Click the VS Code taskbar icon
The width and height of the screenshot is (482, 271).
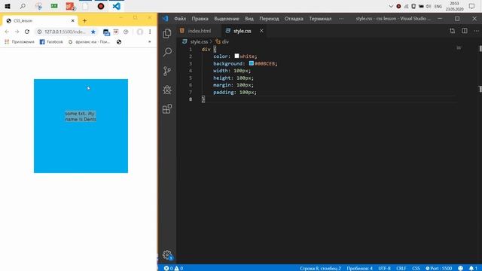pos(117,6)
